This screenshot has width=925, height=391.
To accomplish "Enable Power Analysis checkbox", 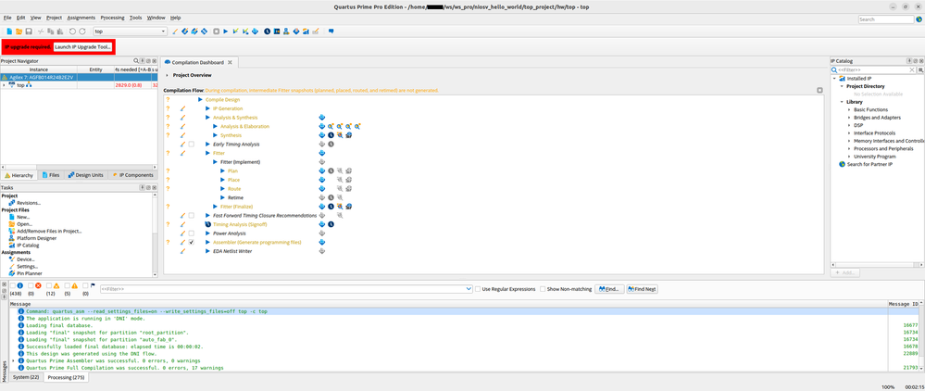I will pyautogui.click(x=191, y=233).
